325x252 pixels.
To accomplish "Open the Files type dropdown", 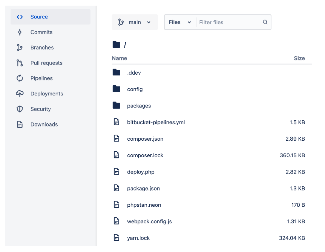I will click(x=180, y=22).
